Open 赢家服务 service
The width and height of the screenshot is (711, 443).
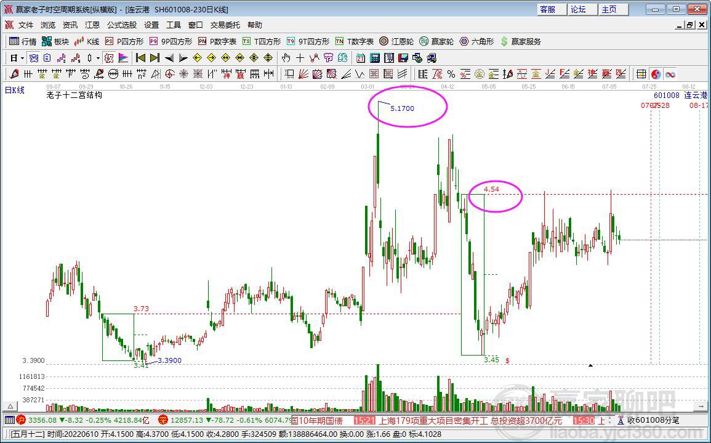coord(521,42)
